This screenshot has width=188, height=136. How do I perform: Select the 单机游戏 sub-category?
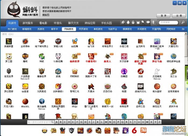(x=98, y=29)
